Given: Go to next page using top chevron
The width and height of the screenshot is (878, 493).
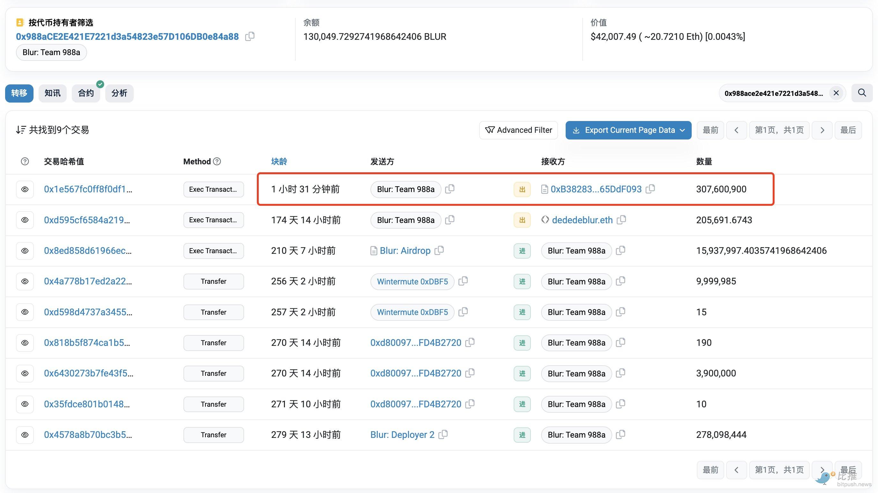Looking at the screenshot, I should 822,130.
